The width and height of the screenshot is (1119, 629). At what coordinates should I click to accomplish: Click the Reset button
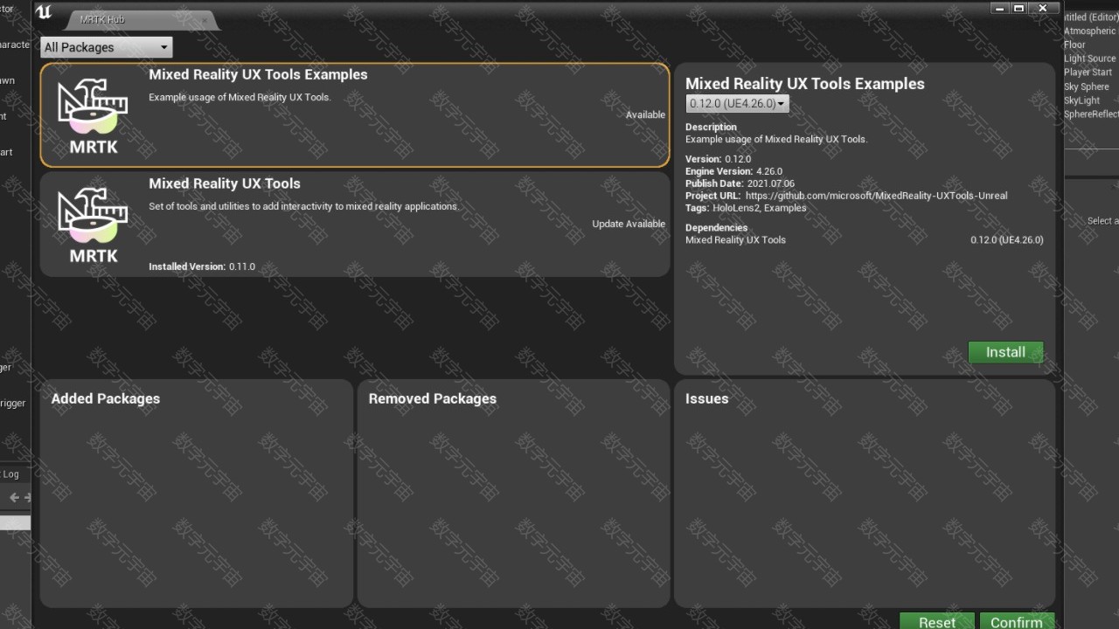click(x=936, y=621)
